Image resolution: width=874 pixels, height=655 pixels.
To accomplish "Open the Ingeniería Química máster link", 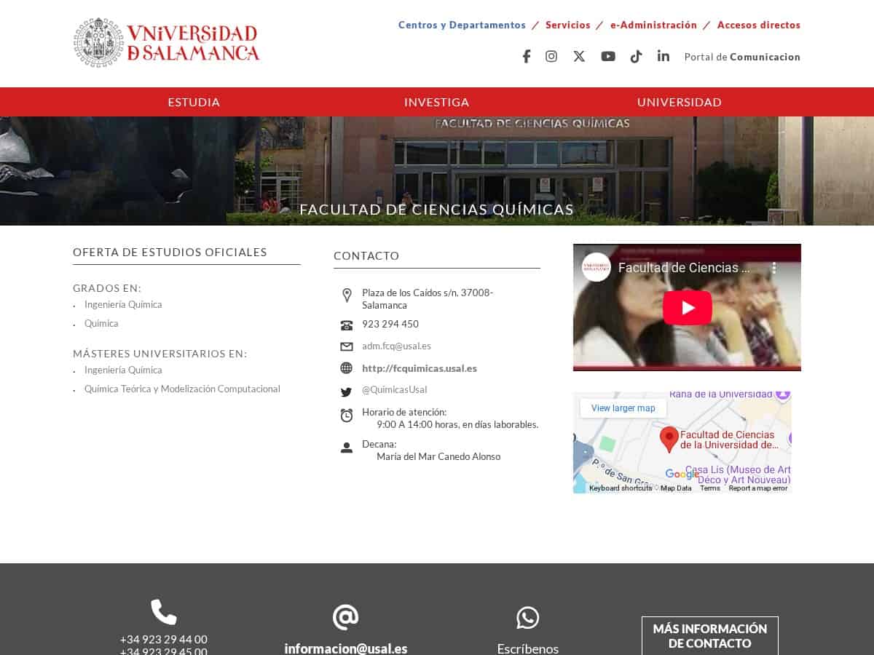I will click(123, 370).
